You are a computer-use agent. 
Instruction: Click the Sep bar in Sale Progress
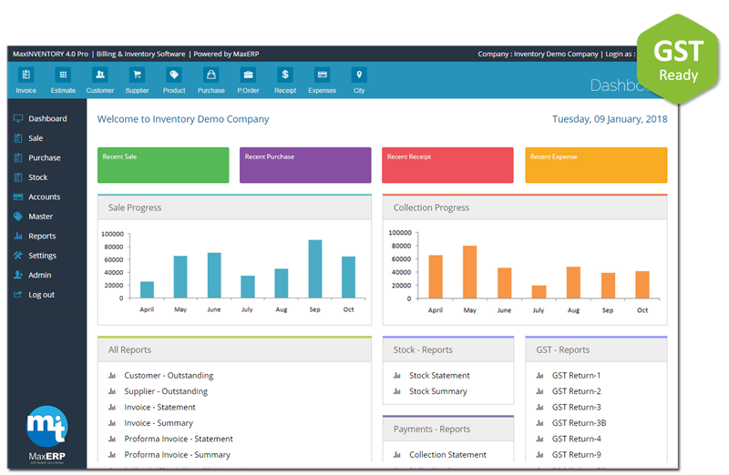(314, 268)
